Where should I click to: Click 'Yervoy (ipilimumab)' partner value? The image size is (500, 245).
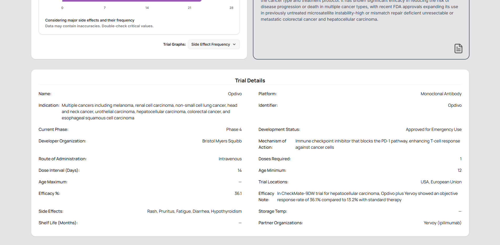click(x=442, y=223)
